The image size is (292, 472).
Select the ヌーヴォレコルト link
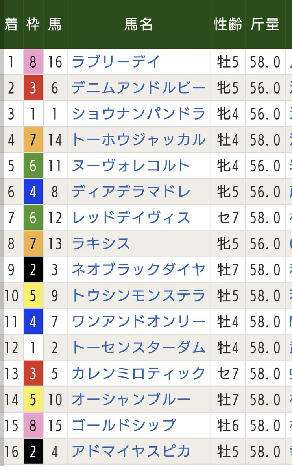tap(131, 166)
